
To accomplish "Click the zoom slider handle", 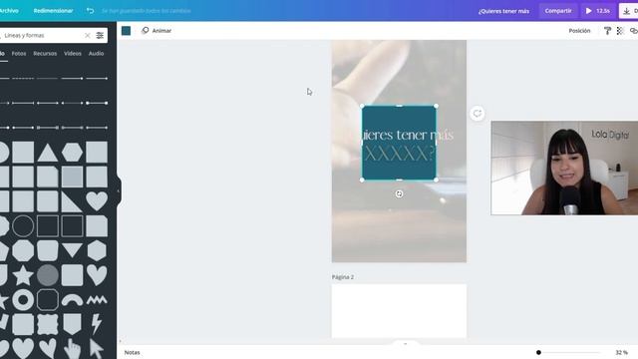I will pyautogui.click(x=538, y=352).
